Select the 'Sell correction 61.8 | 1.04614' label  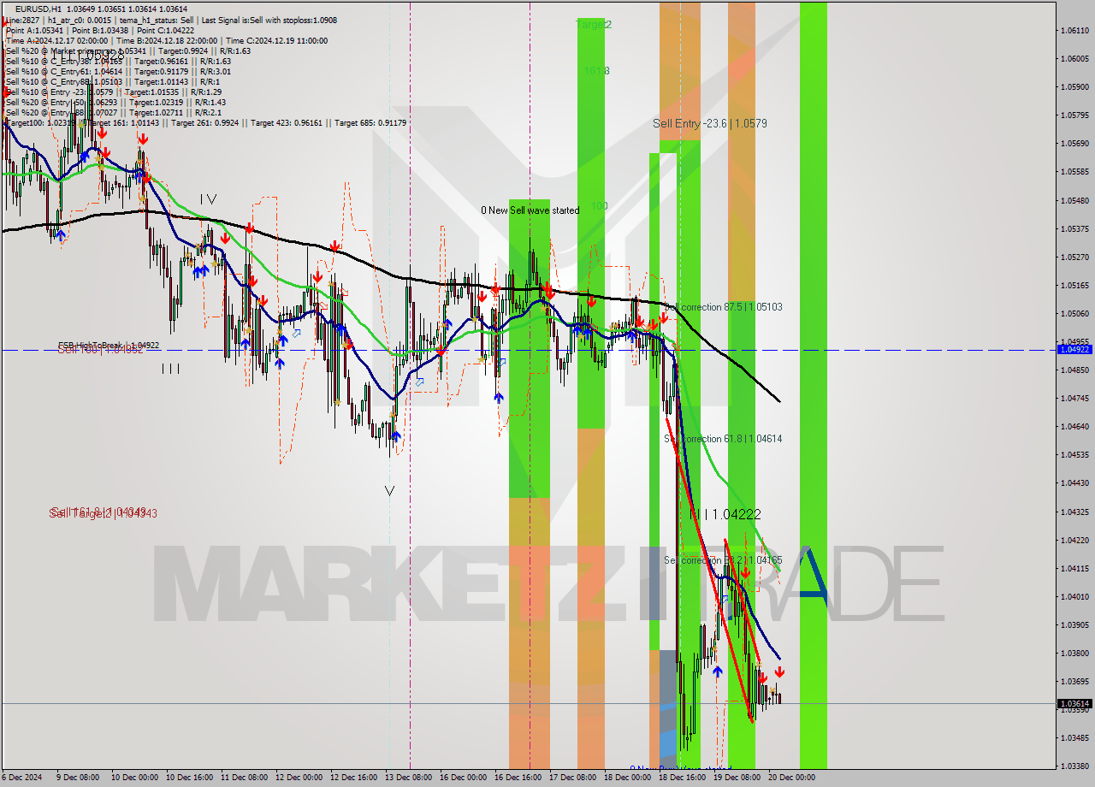tap(723, 438)
